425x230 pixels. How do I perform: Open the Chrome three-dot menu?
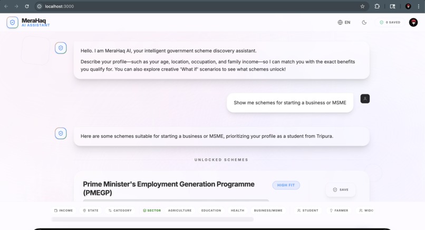tap(419, 6)
